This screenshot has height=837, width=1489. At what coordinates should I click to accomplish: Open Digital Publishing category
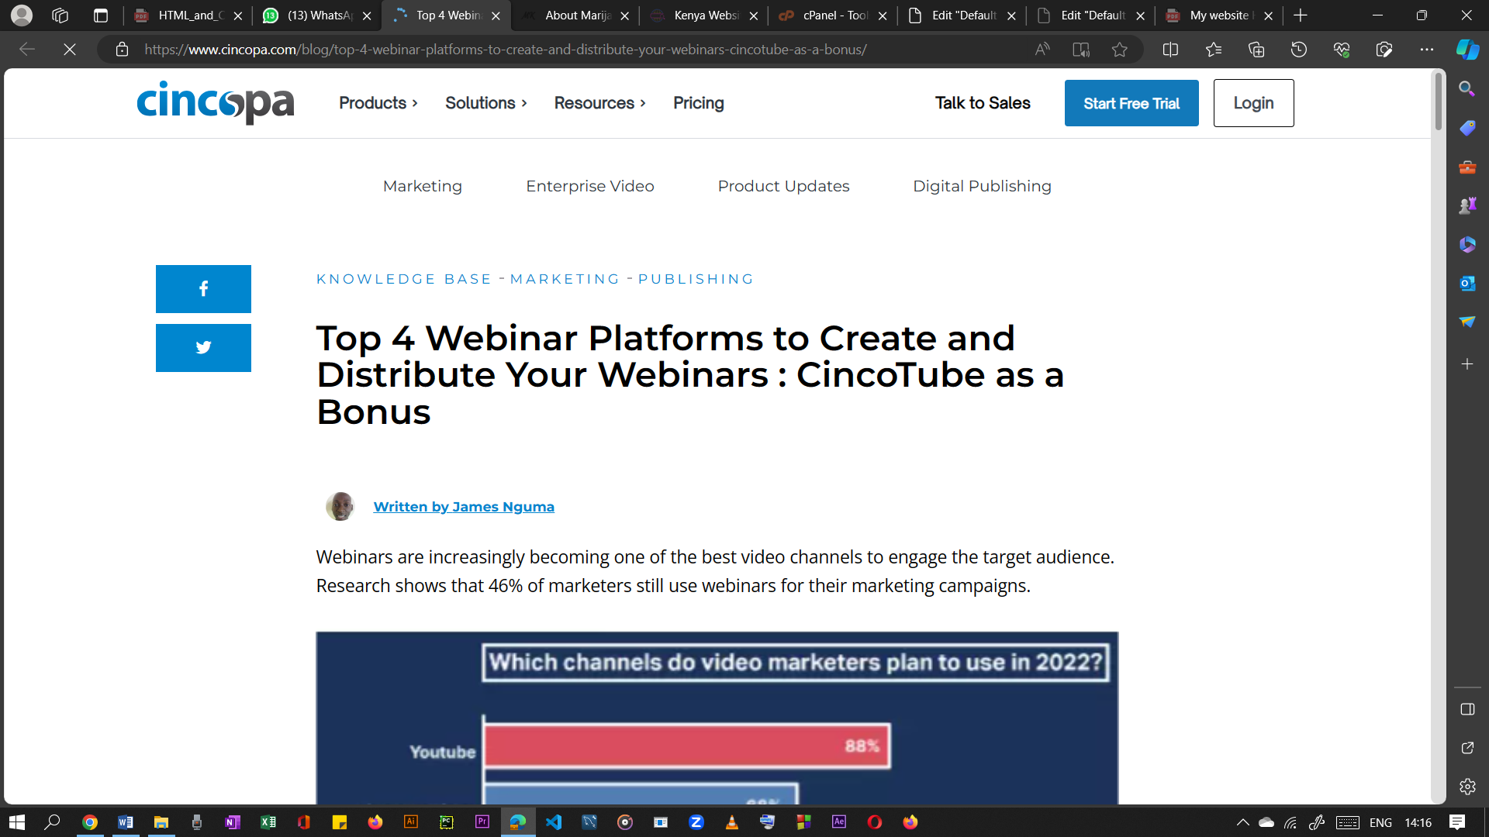tap(982, 187)
